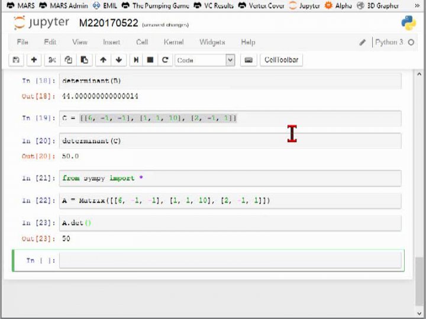This screenshot has width=426, height=319.
Task: Open the View menu
Action: point(80,43)
